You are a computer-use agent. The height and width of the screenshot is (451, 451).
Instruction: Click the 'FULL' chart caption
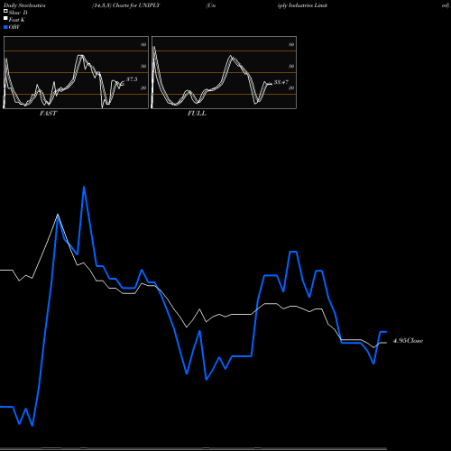coord(197,114)
